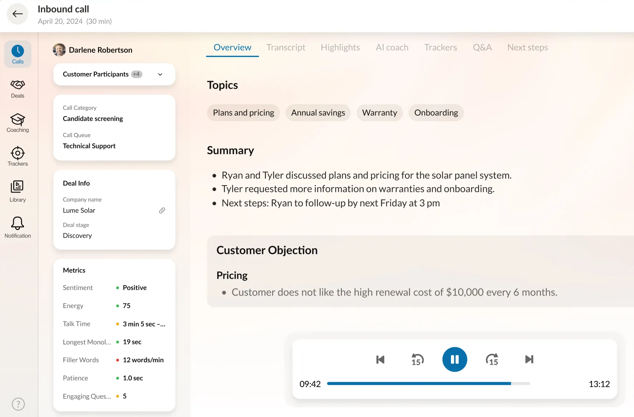Click Engaging Questions value 5
634x417 pixels.
[x=125, y=396]
